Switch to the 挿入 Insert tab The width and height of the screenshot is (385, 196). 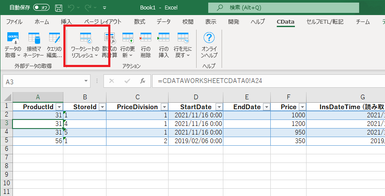(66, 22)
